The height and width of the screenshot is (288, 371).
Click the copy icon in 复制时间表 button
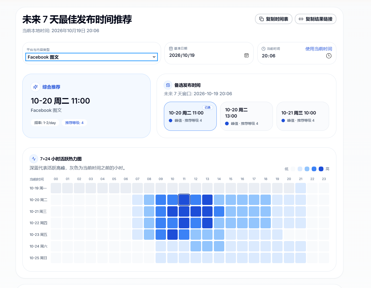point(261,19)
